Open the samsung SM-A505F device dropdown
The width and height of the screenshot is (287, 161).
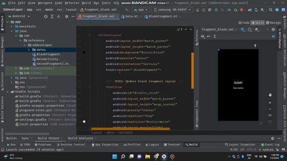coord(172,10)
